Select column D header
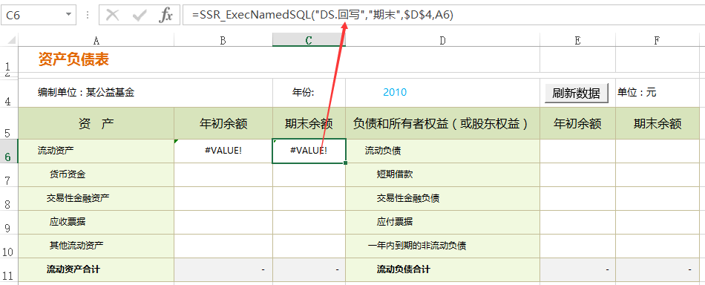The height and width of the screenshot is (285, 705). 442,41
